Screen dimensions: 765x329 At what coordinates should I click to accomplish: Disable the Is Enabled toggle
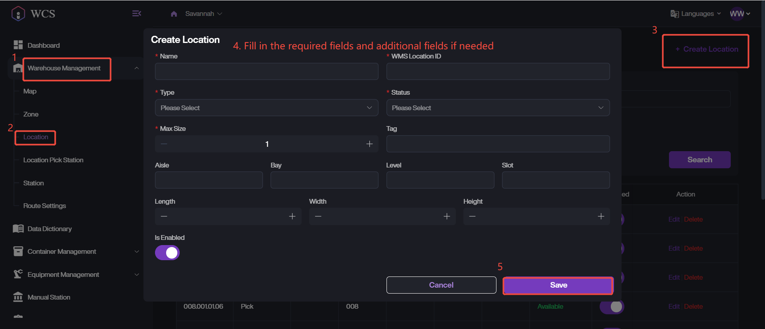167,253
